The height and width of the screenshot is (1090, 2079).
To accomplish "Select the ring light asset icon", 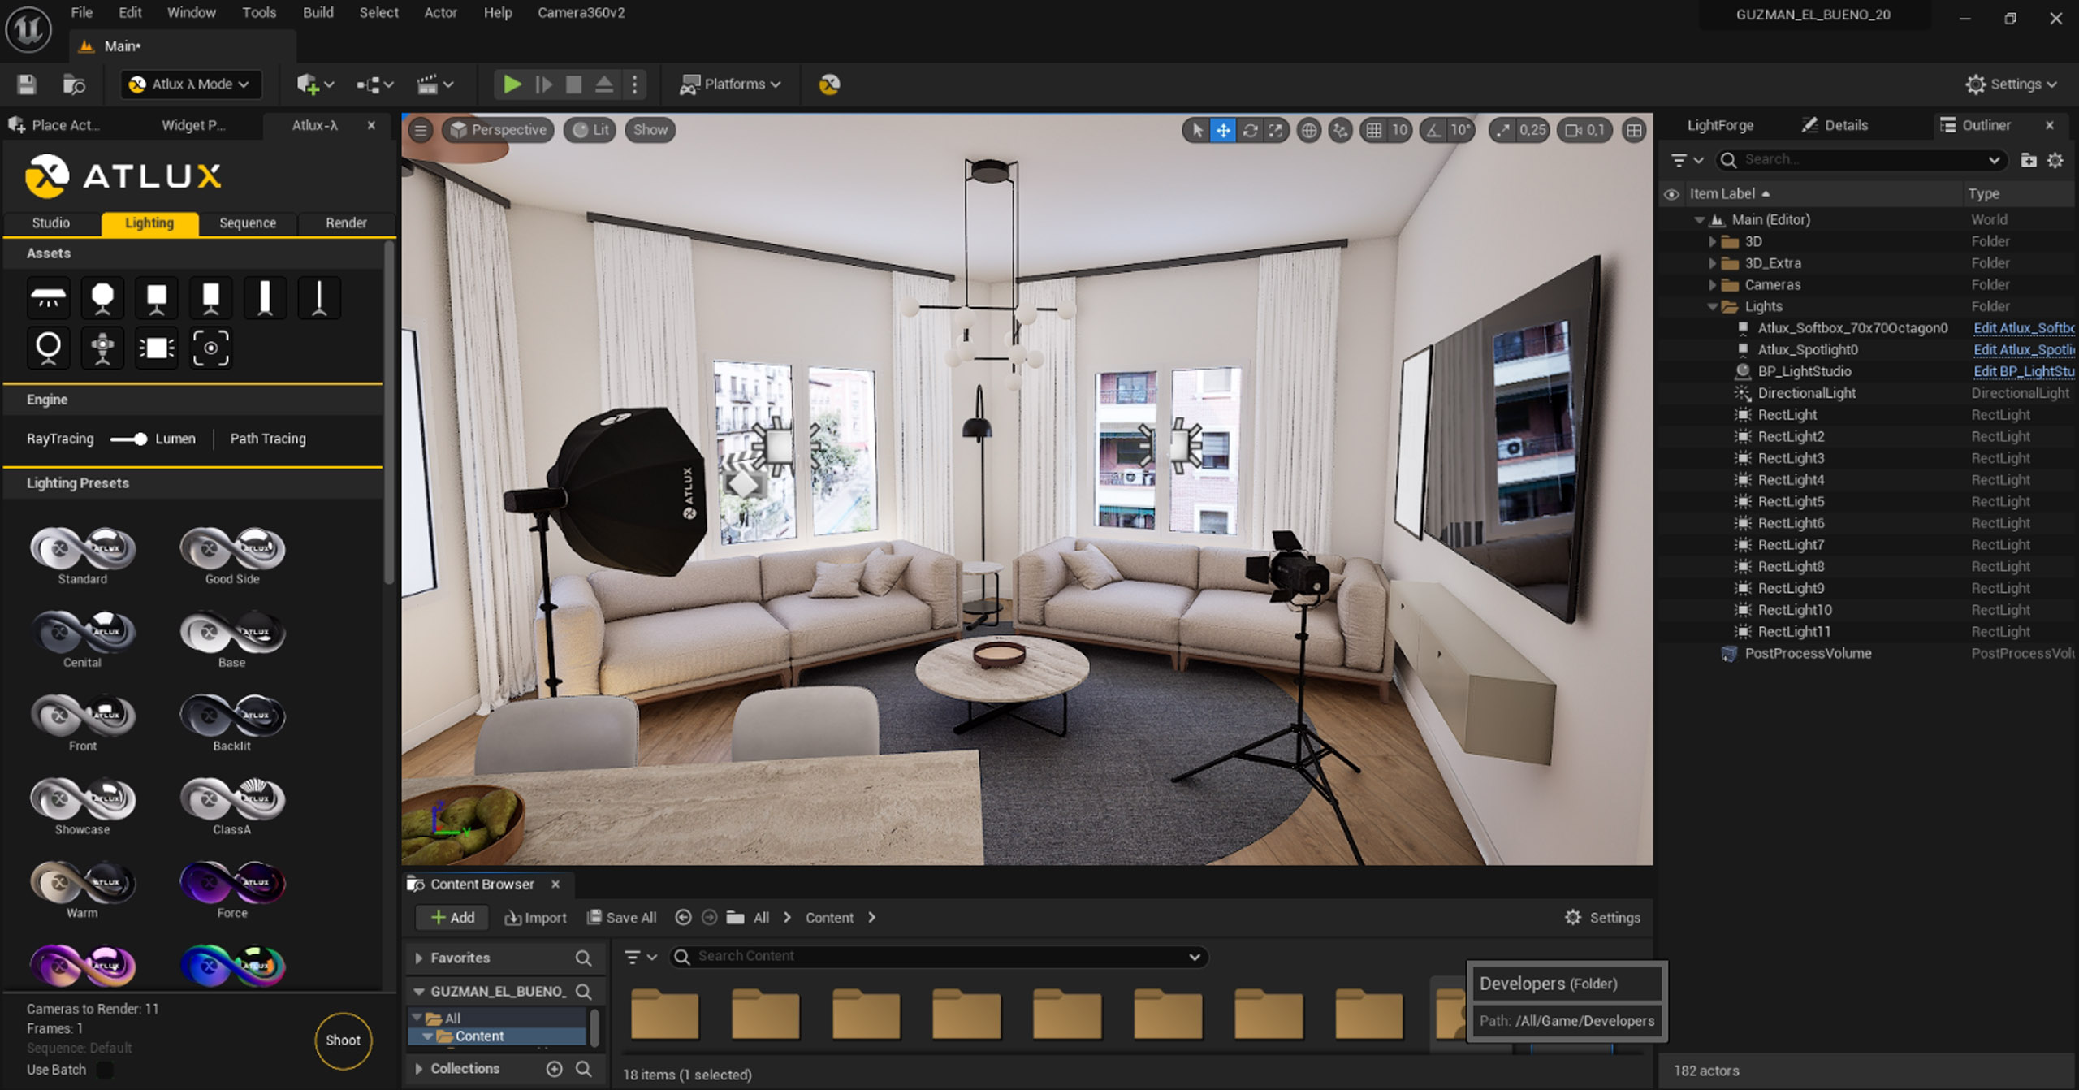I will [48, 348].
